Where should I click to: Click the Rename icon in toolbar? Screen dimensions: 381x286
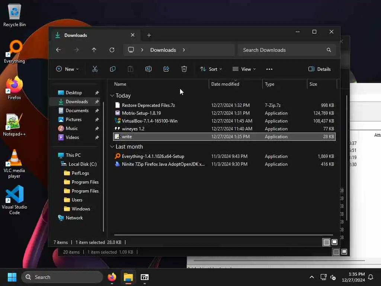(x=148, y=69)
